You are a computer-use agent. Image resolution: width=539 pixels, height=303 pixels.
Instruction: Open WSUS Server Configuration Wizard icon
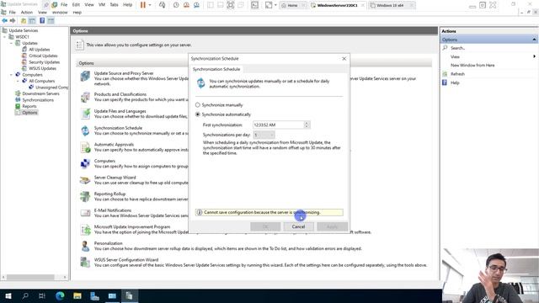pyautogui.click(x=85, y=263)
